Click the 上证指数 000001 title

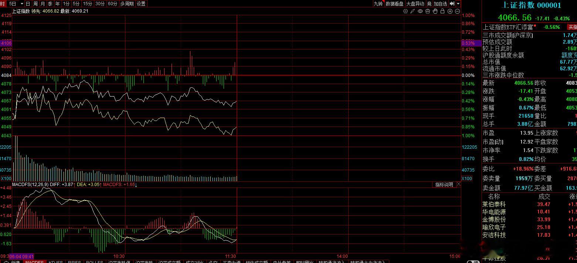(531, 5)
